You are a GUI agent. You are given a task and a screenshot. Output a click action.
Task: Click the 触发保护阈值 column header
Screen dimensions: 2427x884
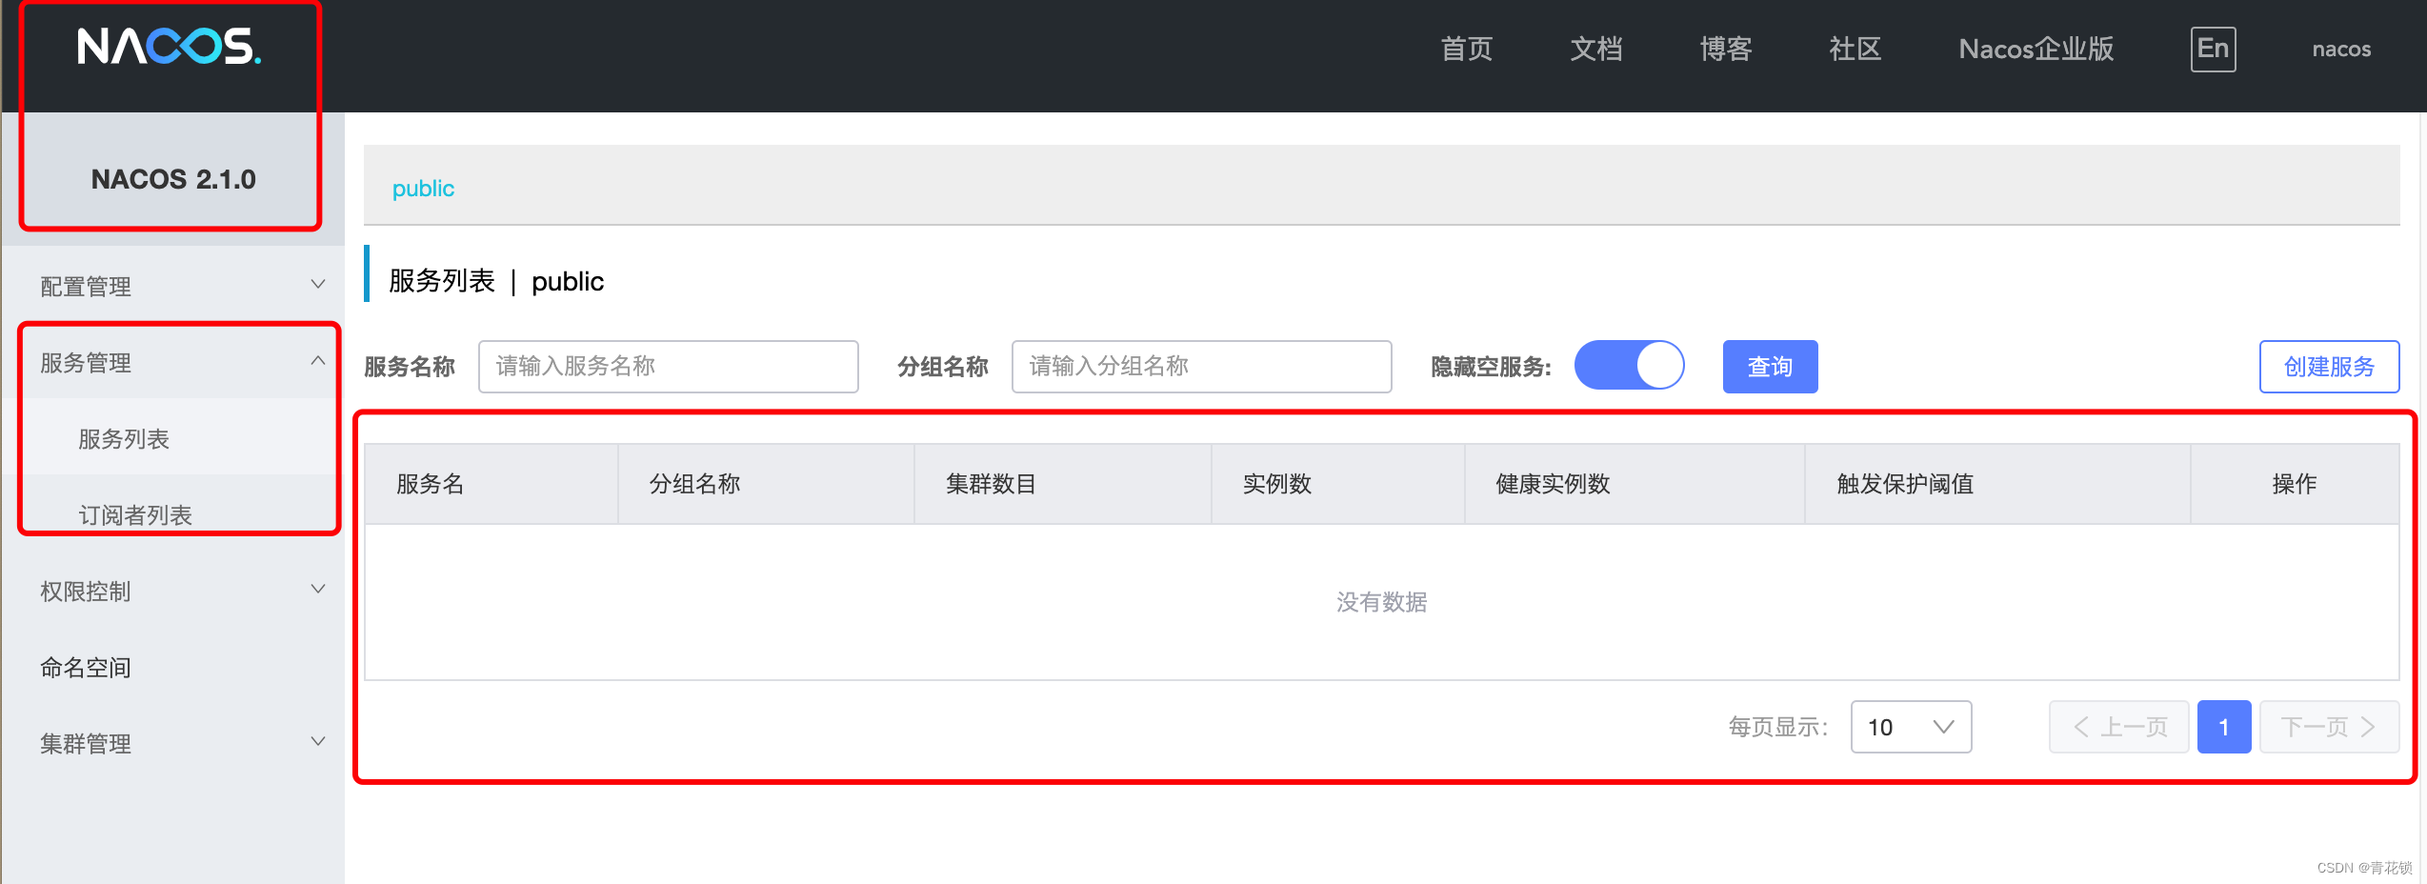1997,484
